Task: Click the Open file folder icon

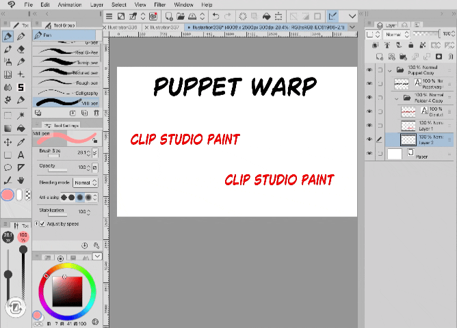Action: click(181, 16)
